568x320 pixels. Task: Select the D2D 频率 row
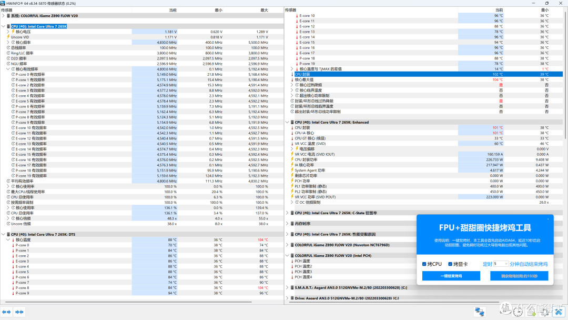[141, 58]
